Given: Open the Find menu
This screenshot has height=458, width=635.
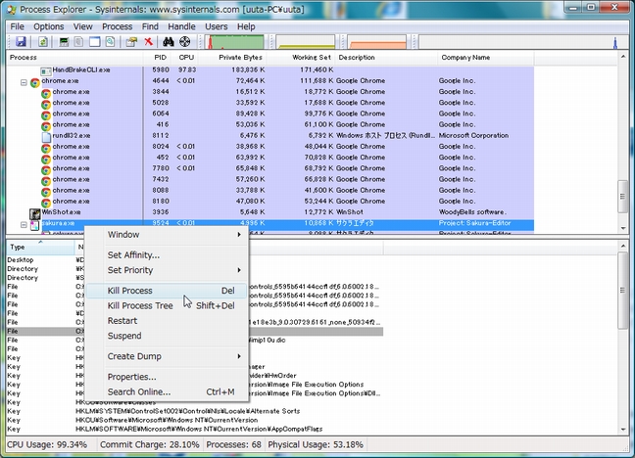Looking at the screenshot, I should pos(150,26).
